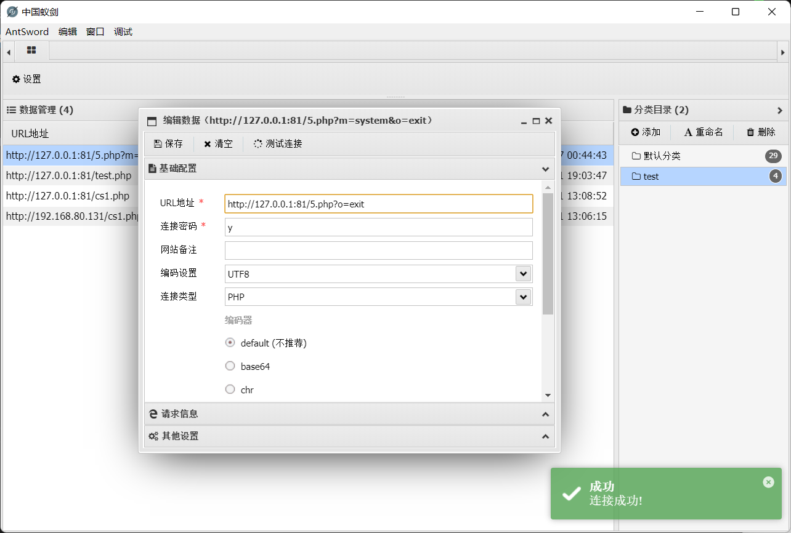
Task: Click tab bar right scroll arrow
Action: pos(783,52)
